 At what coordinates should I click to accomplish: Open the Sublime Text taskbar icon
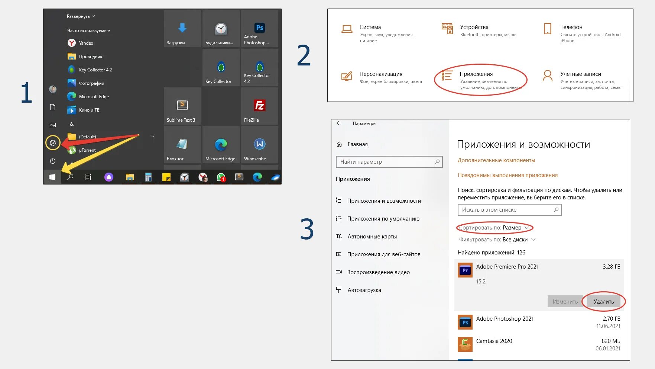(239, 177)
